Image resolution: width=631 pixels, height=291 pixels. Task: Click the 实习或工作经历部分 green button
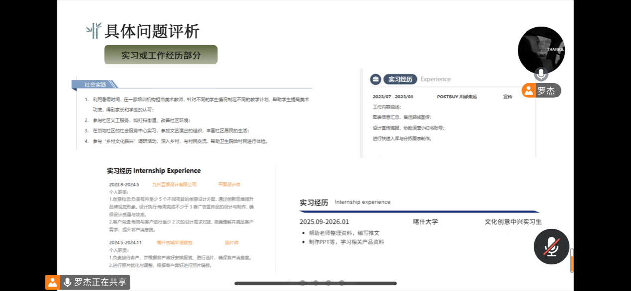[x=161, y=55]
